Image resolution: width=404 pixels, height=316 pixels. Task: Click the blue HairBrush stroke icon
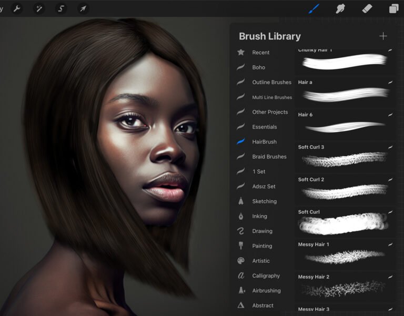pos(240,141)
